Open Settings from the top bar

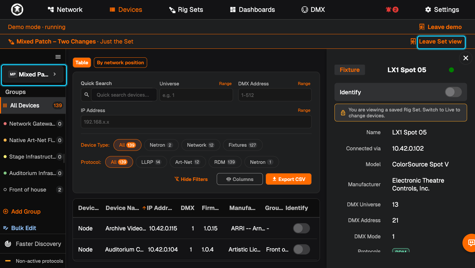click(x=442, y=10)
